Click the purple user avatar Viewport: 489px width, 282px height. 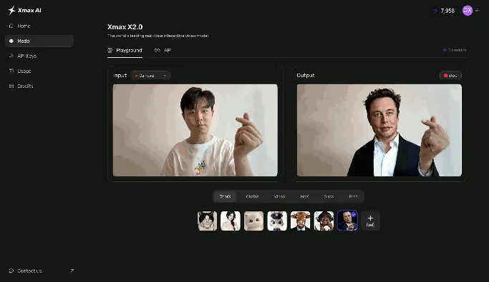[x=468, y=11]
